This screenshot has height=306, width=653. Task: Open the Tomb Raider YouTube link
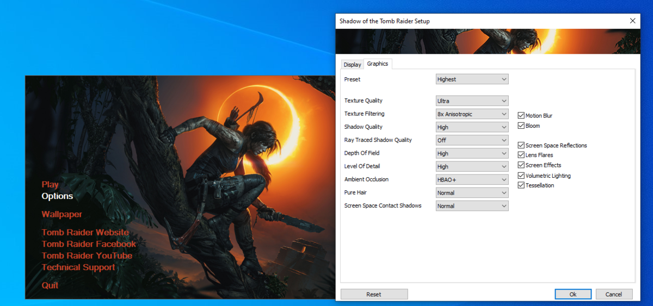tap(87, 255)
